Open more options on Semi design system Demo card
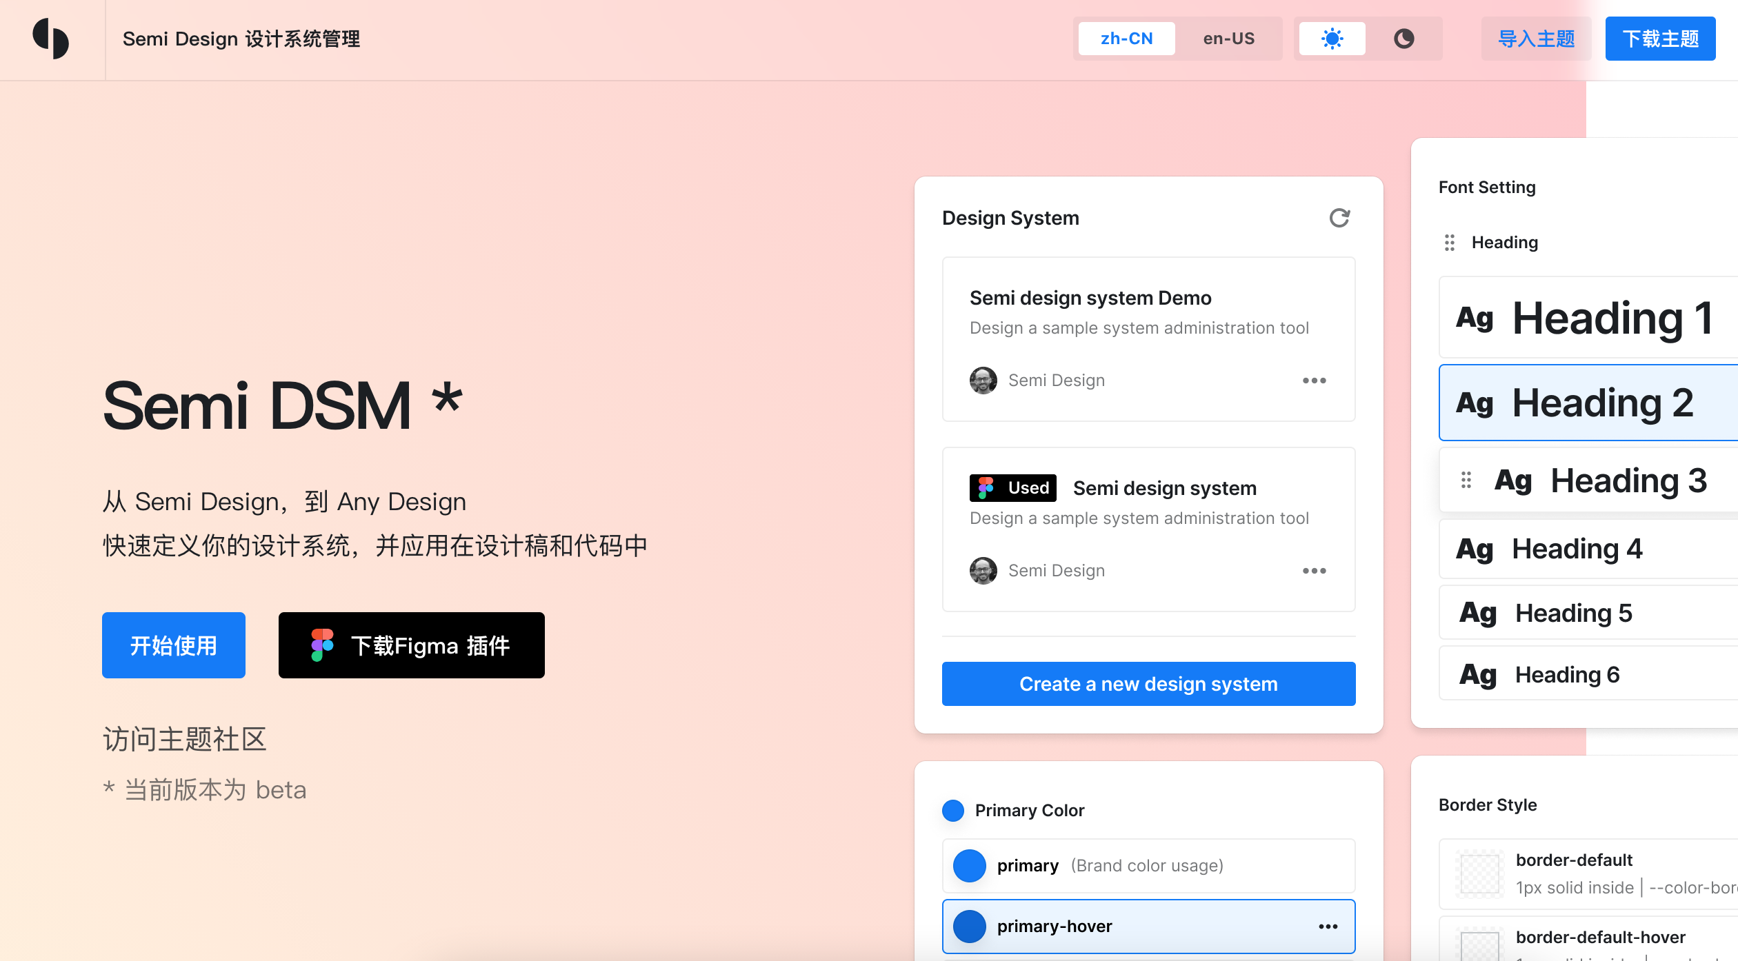 tap(1314, 381)
